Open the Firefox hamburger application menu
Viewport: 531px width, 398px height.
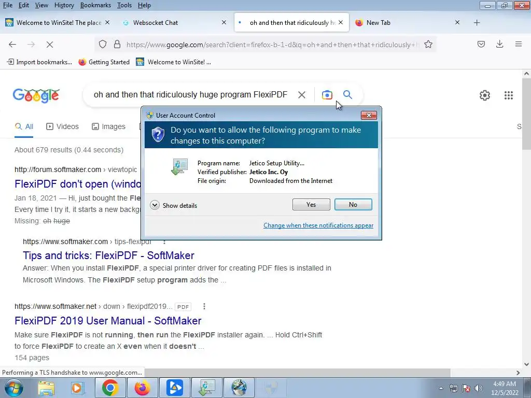click(519, 44)
